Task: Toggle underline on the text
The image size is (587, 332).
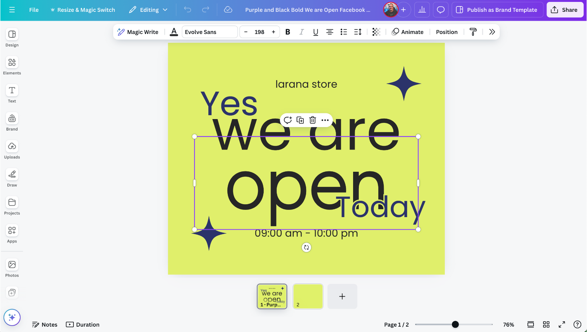Action: coord(315,32)
